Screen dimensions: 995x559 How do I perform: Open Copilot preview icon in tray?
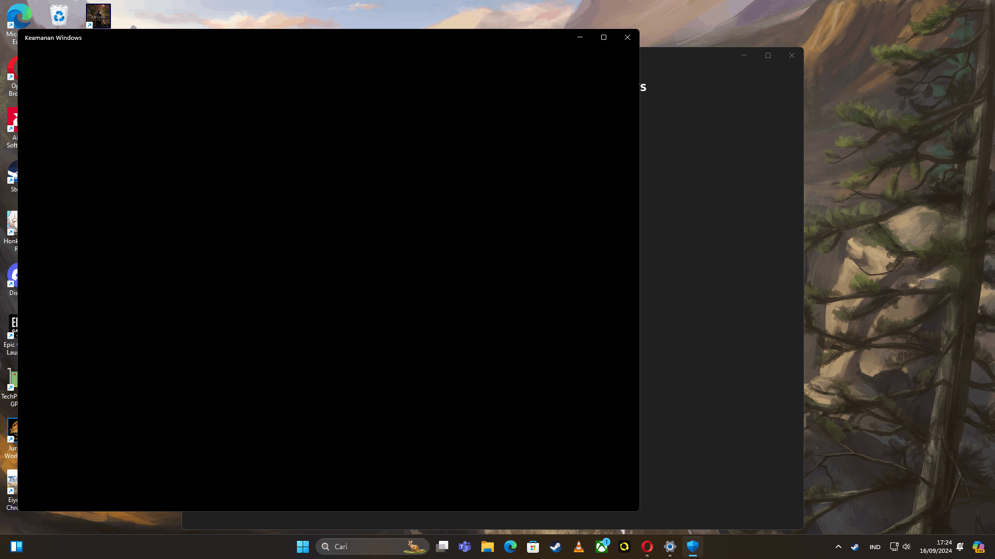coord(978,547)
